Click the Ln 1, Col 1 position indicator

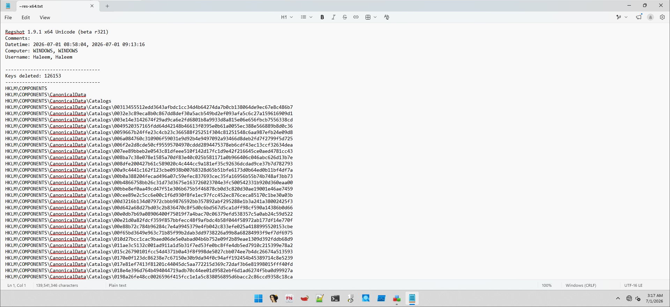17,285
